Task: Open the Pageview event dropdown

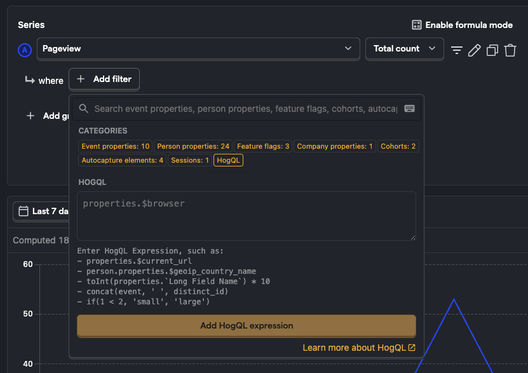Action: [x=198, y=49]
